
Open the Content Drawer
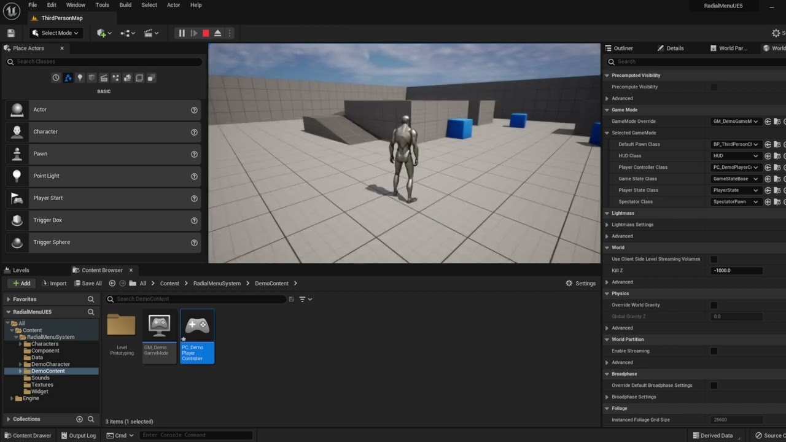coord(28,436)
